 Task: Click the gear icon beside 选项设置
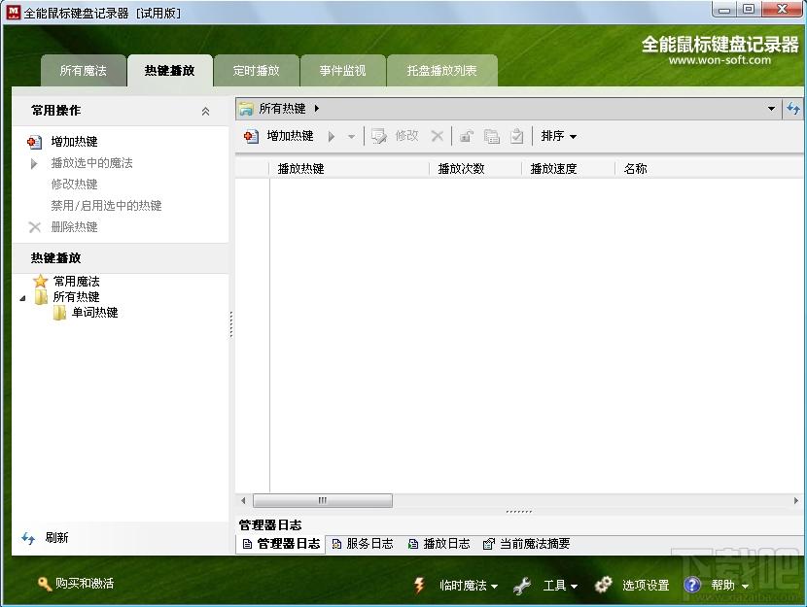click(603, 585)
